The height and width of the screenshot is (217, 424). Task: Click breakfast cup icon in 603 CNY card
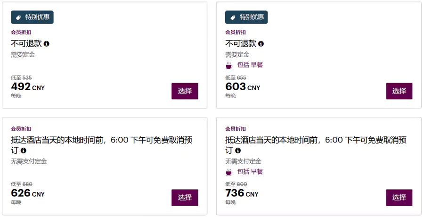229,65
